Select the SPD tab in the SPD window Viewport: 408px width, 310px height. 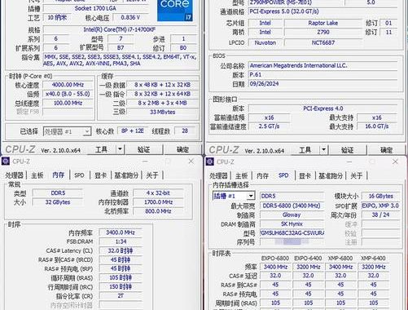[283, 175]
